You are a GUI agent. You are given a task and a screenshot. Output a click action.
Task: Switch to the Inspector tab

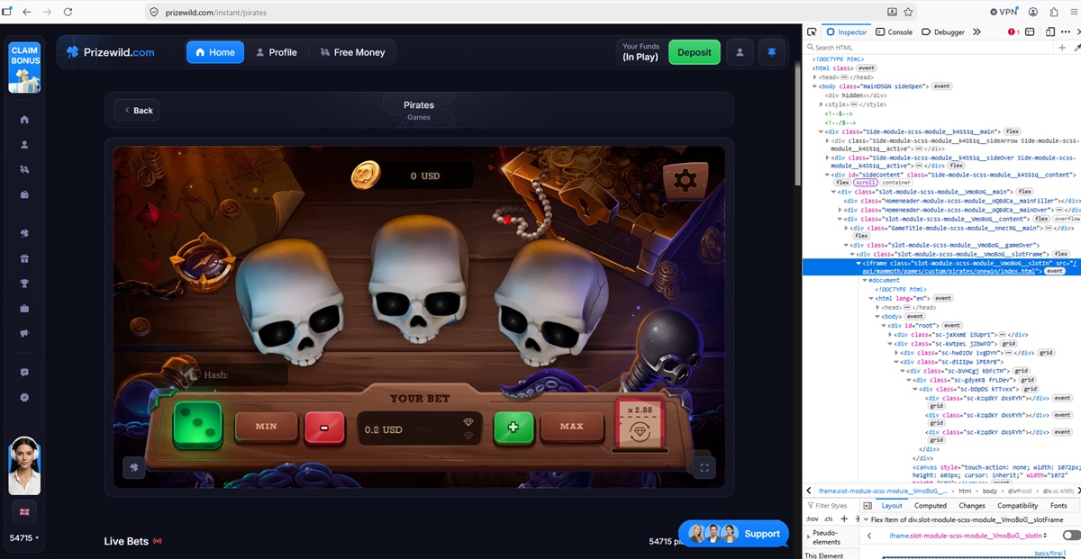click(846, 32)
